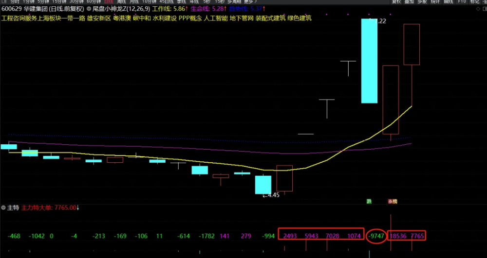
Task: Switch to the 日线 period tab
Action: pos(109,1)
